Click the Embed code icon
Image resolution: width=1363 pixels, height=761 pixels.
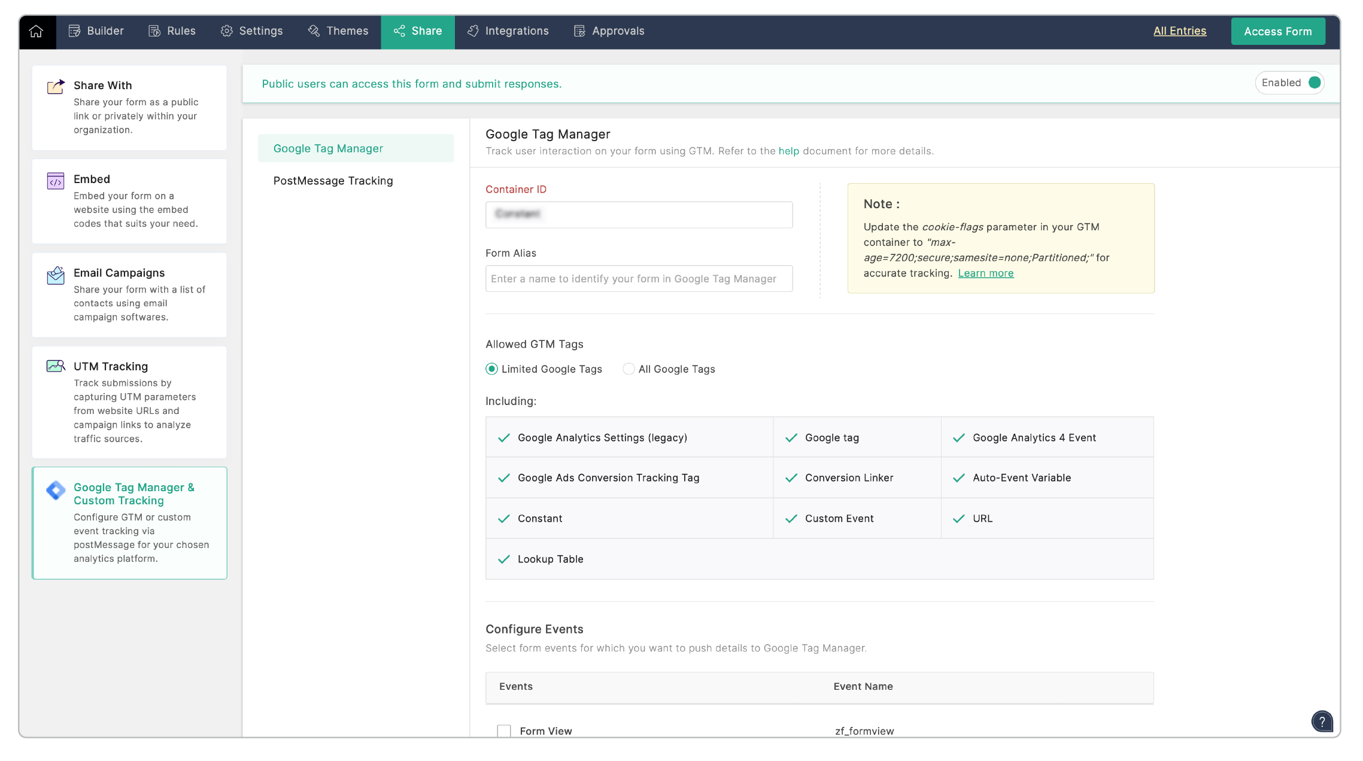tap(56, 181)
